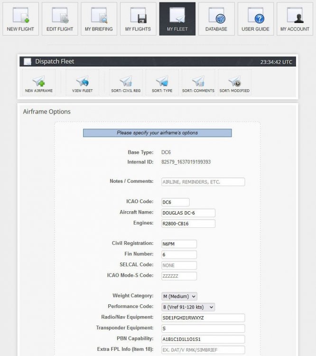Click the PBN Capability input field

(203, 339)
